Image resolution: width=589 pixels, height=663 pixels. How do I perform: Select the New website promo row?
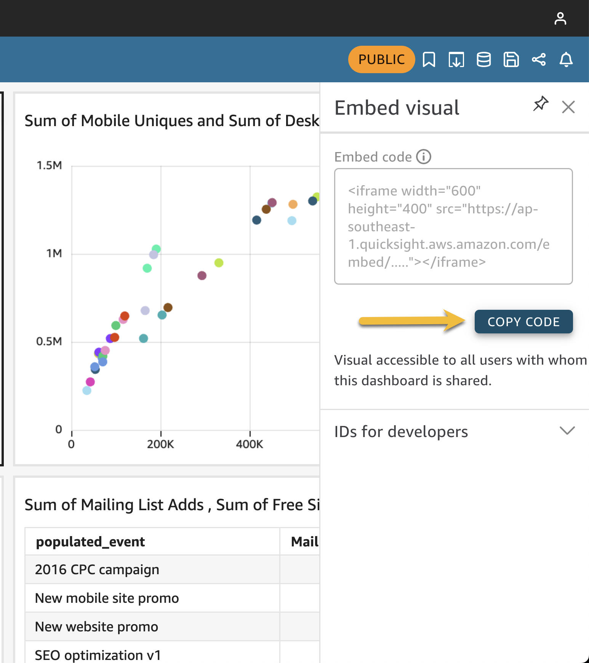96,627
